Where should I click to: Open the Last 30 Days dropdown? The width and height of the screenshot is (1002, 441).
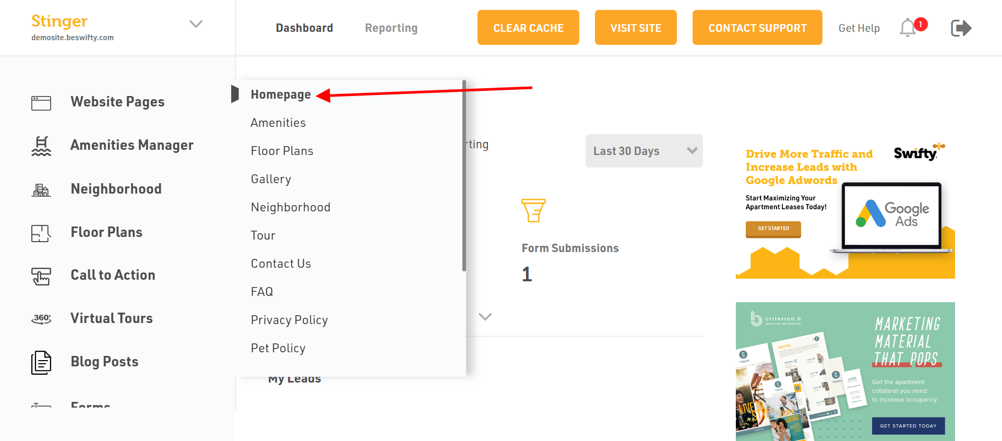(x=644, y=151)
